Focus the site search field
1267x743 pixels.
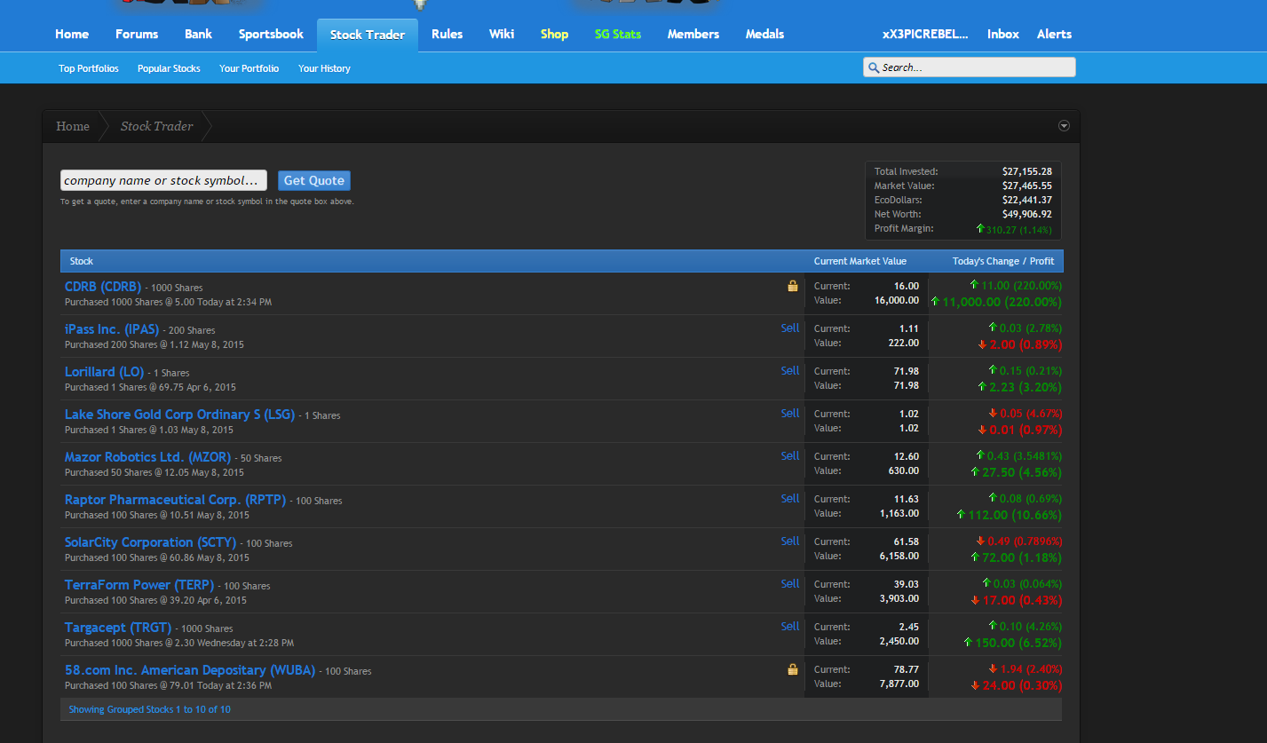(x=970, y=67)
